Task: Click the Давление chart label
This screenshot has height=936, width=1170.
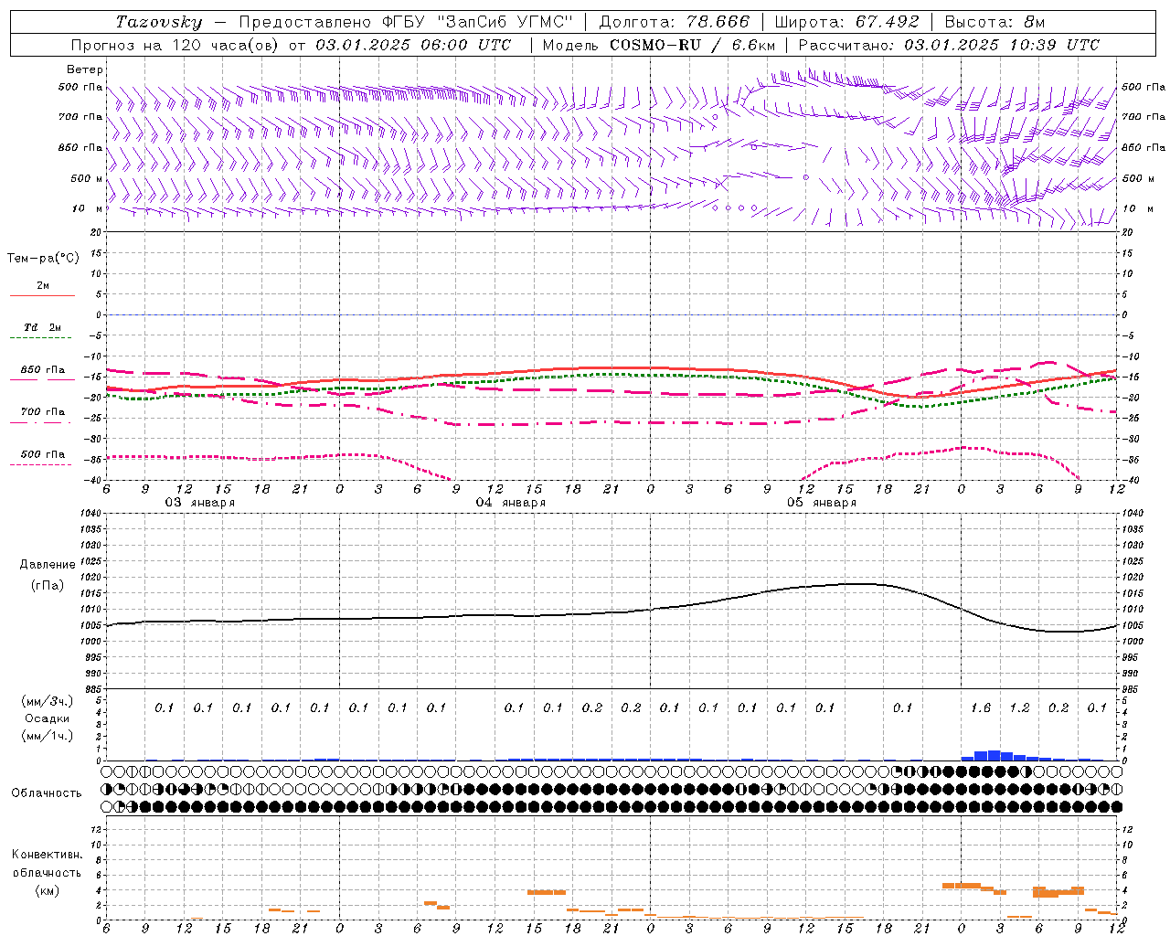Action: (x=48, y=565)
